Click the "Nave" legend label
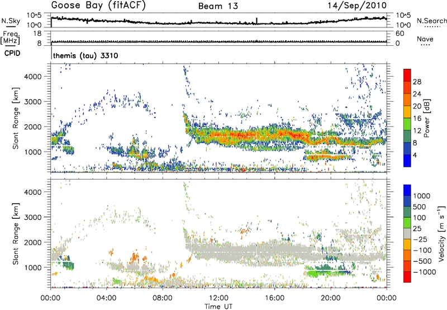This screenshot has width=447, height=310. click(425, 39)
